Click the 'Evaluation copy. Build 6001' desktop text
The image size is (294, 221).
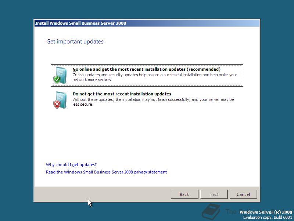(268, 217)
